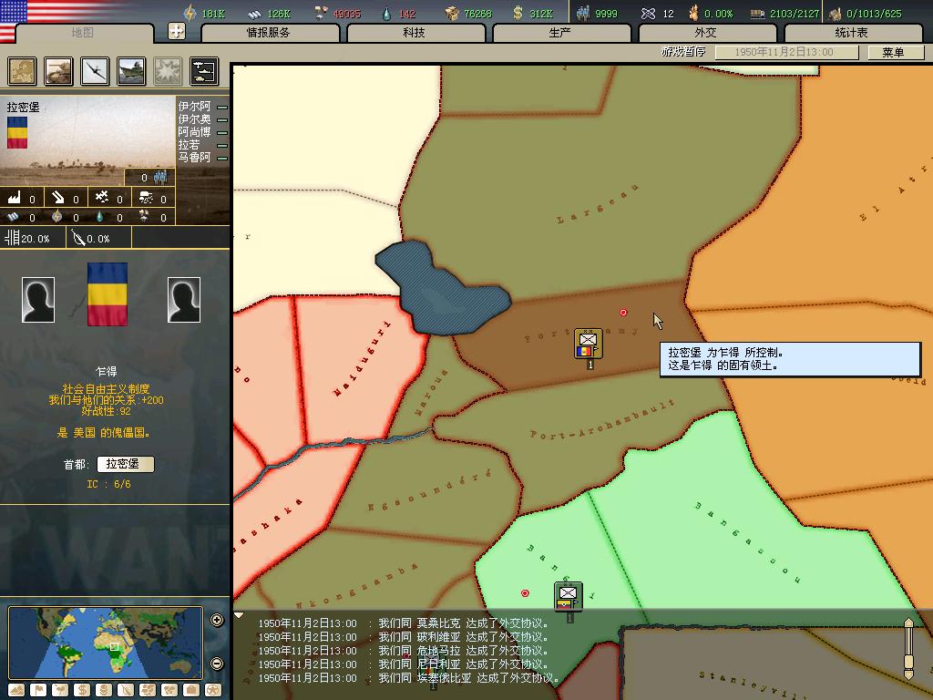Viewport: 933px width, 700px height.
Task: Click the plus button beside the 地图 tab
Action: click(177, 31)
